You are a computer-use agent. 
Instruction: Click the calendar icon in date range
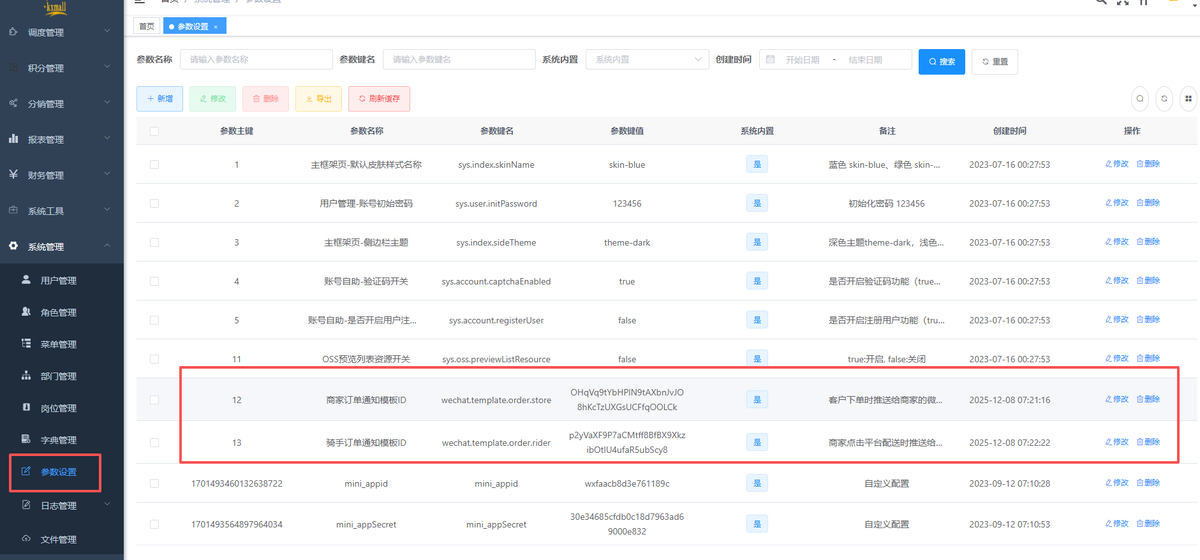click(x=770, y=60)
